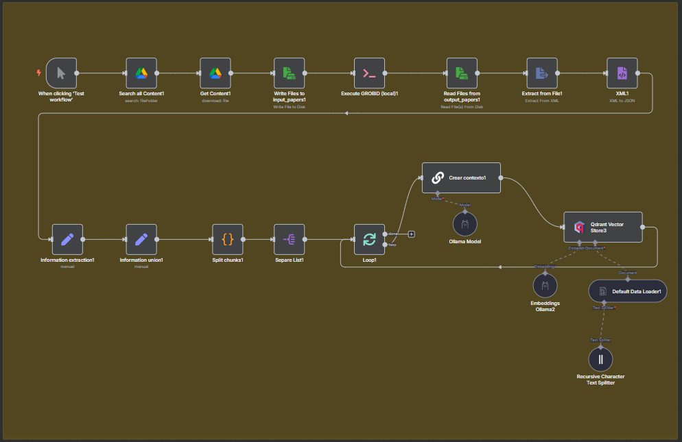The image size is (682, 442).
Task: Open the Extract from File1 node
Action: 542,73
